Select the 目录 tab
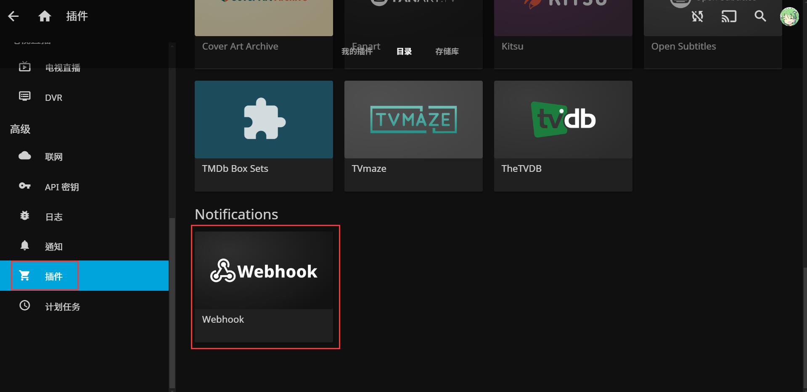Image resolution: width=807 pixels, height=392 pixels. (x=404, y=52)
